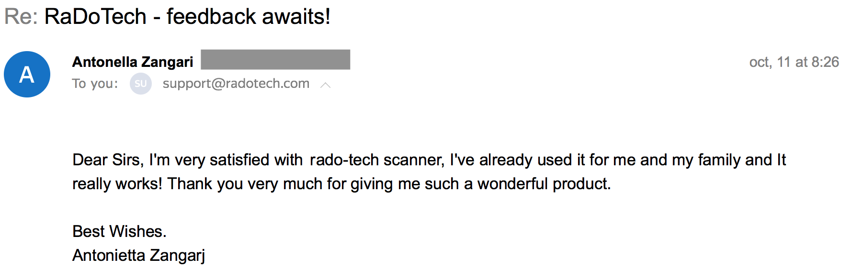Click the "Antonietta Zangarj" signature line
This screenshot has width=851, height=279.
point(138,256)
